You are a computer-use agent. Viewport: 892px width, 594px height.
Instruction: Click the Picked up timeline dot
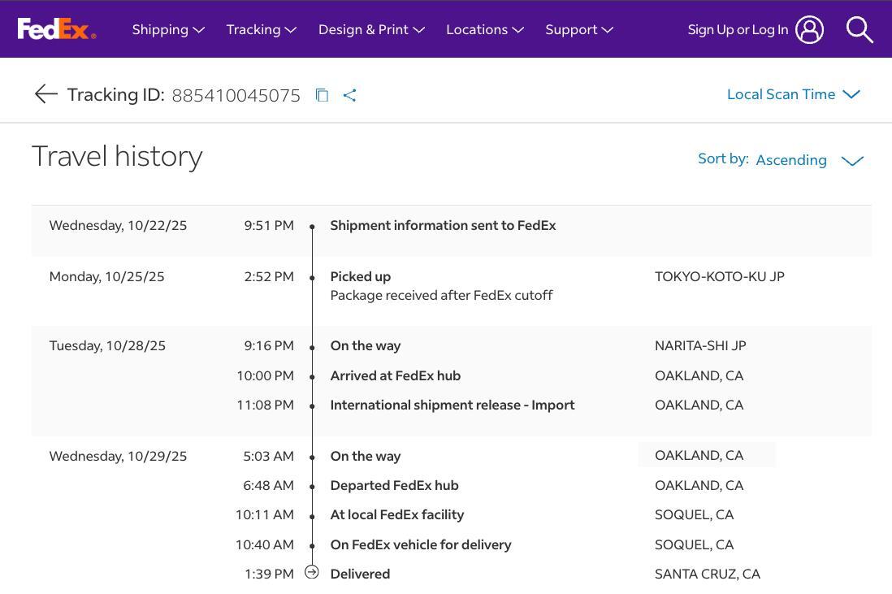(312, 278)
